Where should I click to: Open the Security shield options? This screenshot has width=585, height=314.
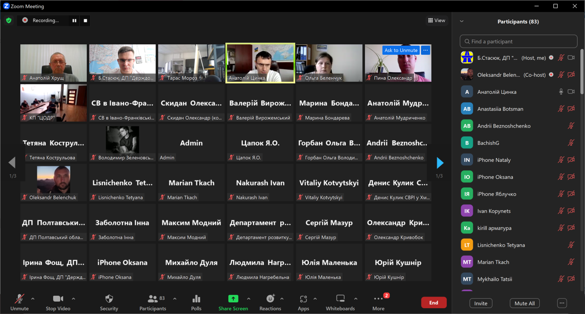click(109, 299)
